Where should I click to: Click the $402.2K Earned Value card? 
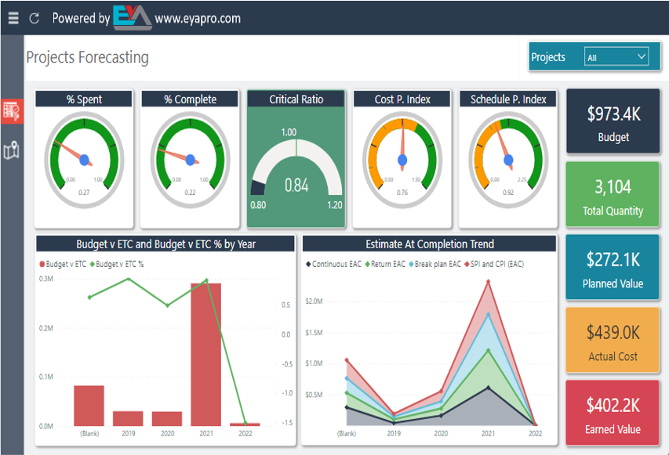click(x=613, y=413)
